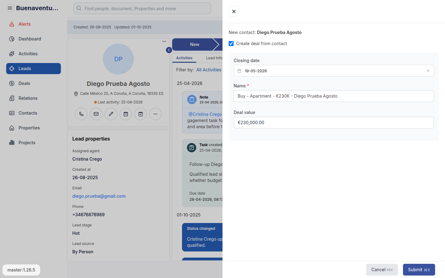This screenshot has width=445, height=278.
Task: Open Dashboard in the sidebar
Action: [33, 39]
